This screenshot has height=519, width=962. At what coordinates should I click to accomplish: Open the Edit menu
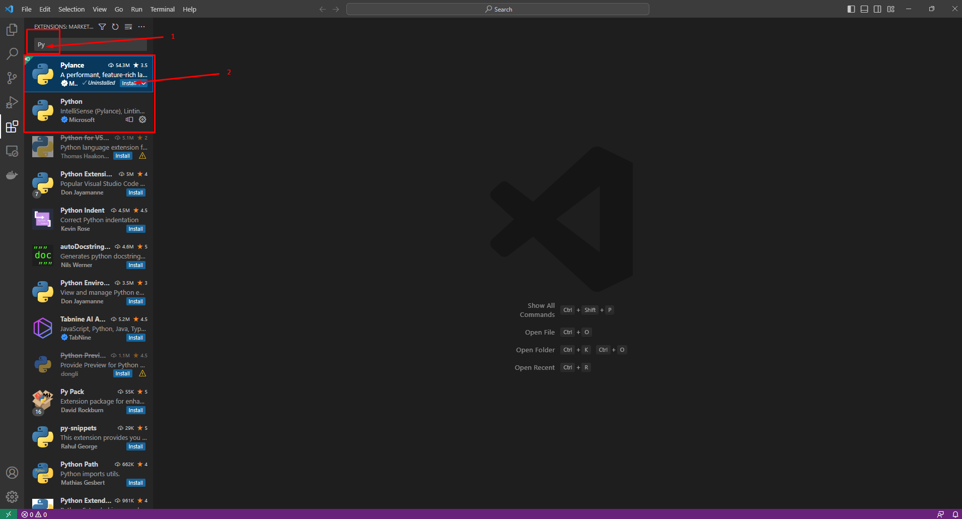[45, 9]
